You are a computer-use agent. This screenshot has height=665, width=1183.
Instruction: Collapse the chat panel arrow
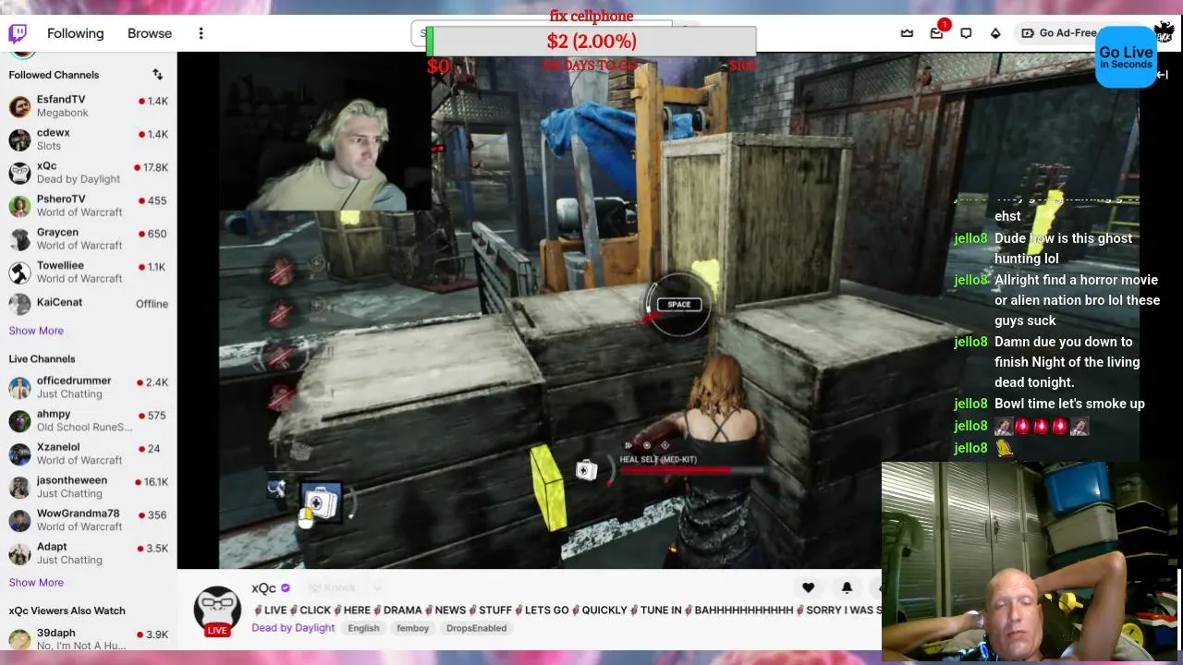click(x=1162, y=75)
